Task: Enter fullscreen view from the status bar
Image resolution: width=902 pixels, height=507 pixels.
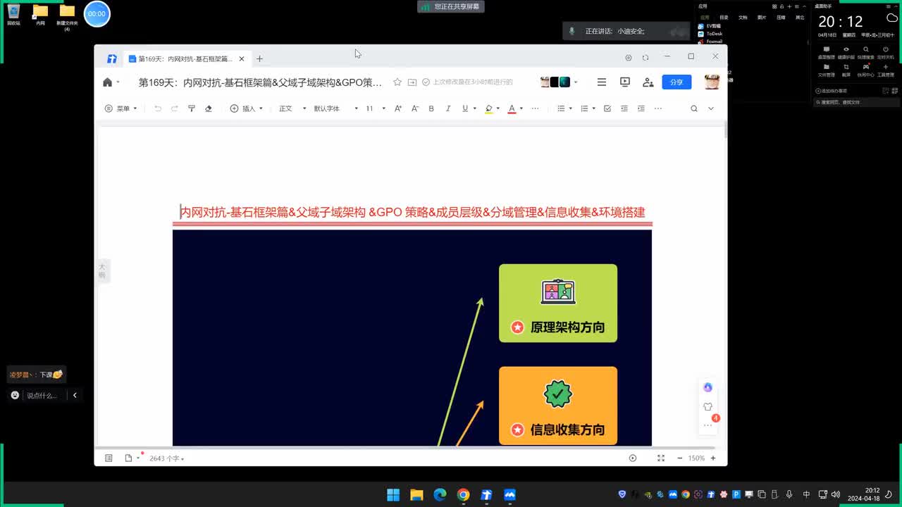Action: 661,458
